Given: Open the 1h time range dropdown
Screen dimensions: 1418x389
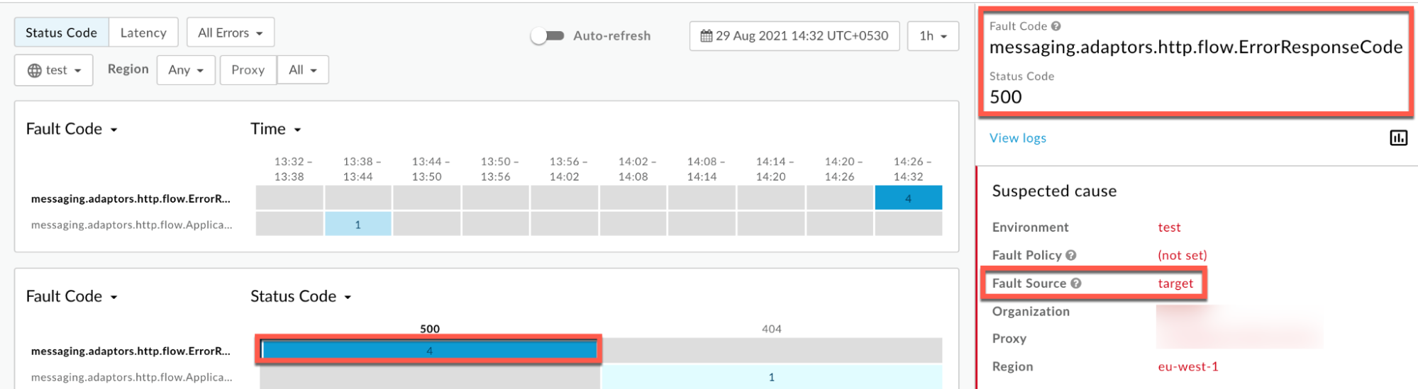Looking at the screenshot, I should click(932, 36).
